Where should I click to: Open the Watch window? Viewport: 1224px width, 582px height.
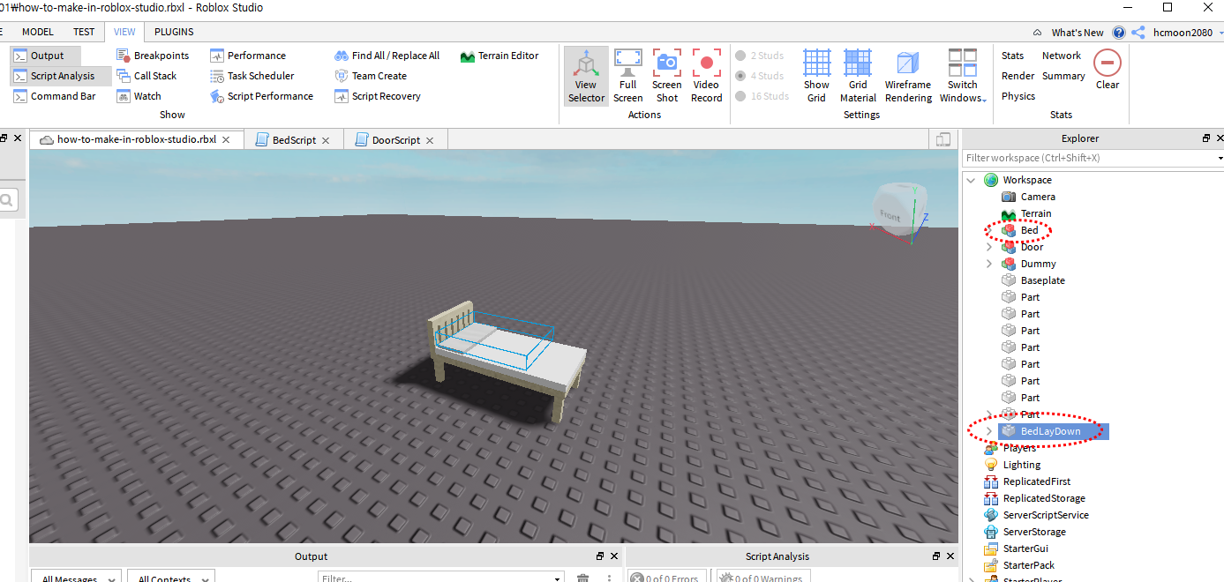click(x=139, y=96)
